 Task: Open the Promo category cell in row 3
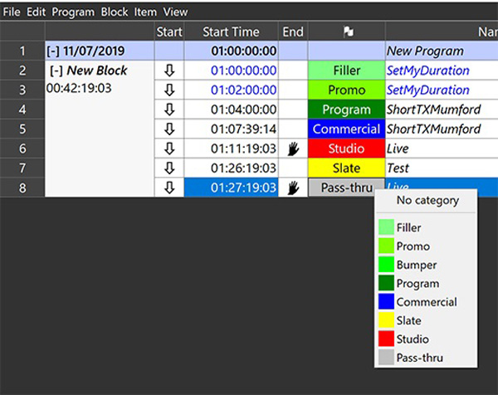tap(346, 90)
